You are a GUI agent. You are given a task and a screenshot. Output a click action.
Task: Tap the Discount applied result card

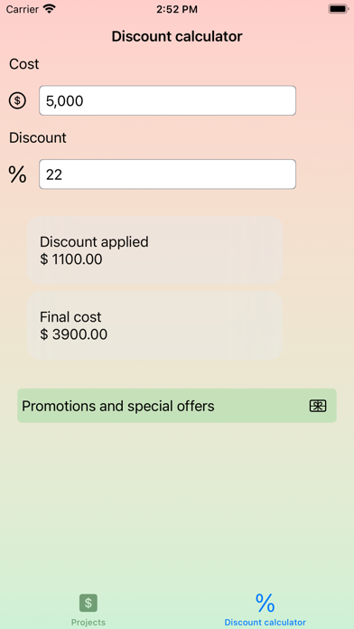pyautogui.click(x=155, y=250)
